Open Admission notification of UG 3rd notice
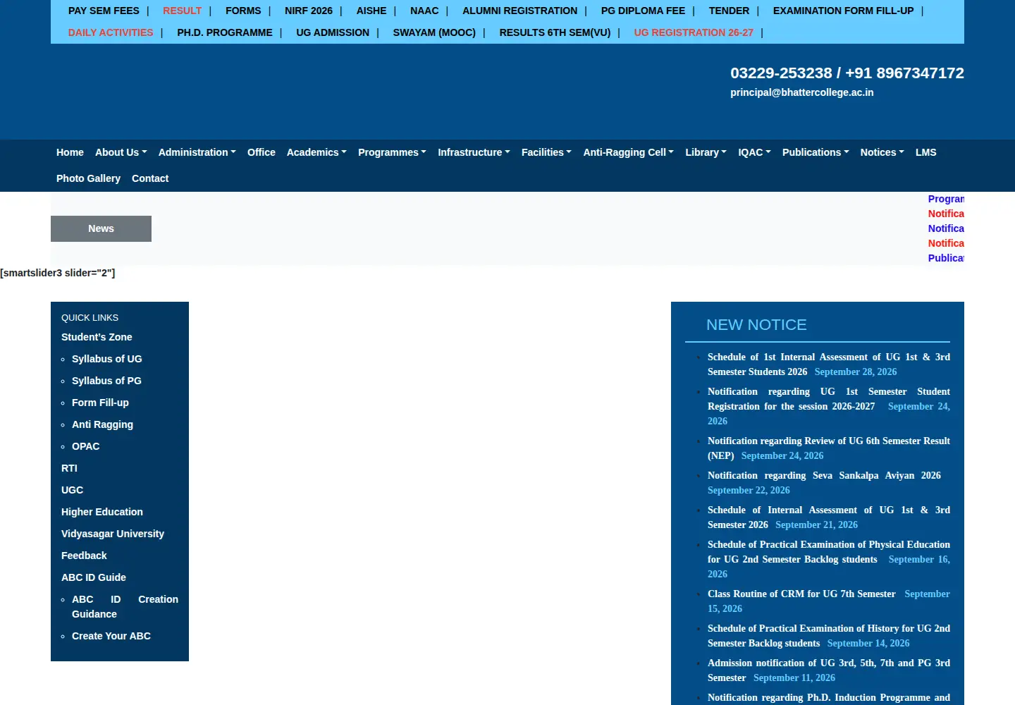The width and height of the screenshot is (1015, 705). tap(829, 670)
